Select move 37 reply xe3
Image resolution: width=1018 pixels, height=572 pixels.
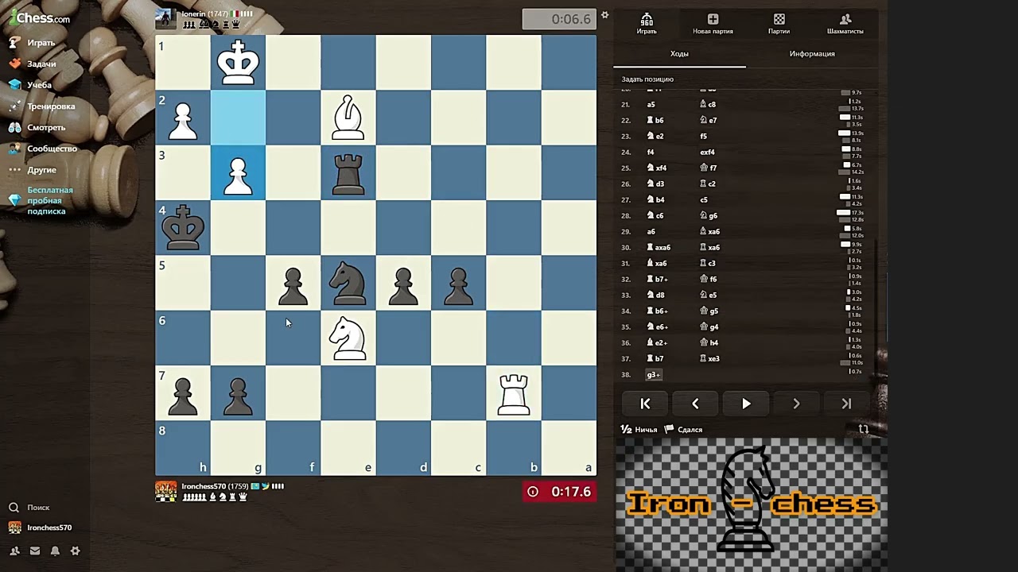(709, 358)
